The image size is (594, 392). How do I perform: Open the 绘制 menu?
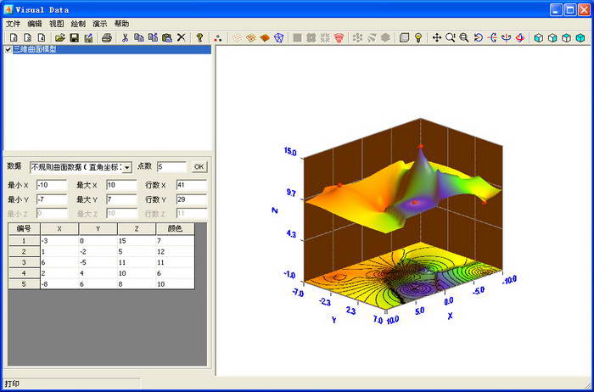(78, 24)
